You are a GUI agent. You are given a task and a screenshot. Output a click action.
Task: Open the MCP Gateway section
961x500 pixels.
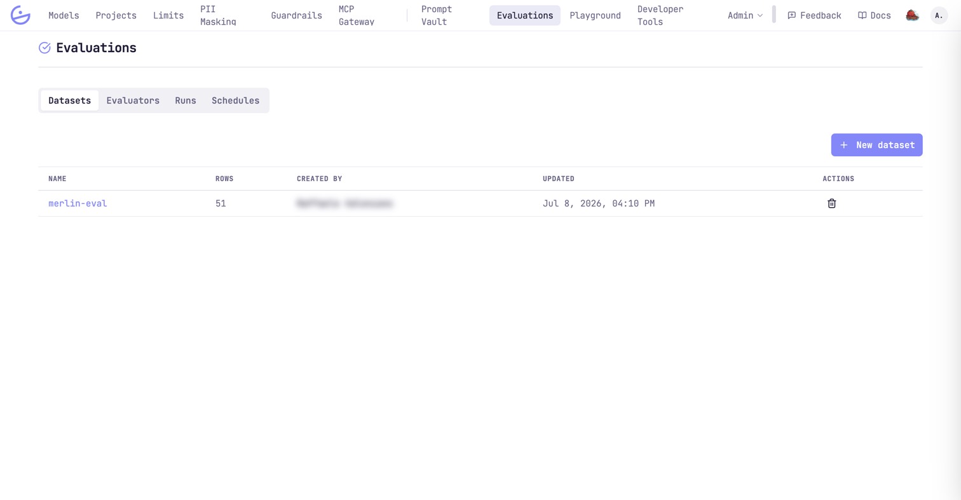coord(356,15)
